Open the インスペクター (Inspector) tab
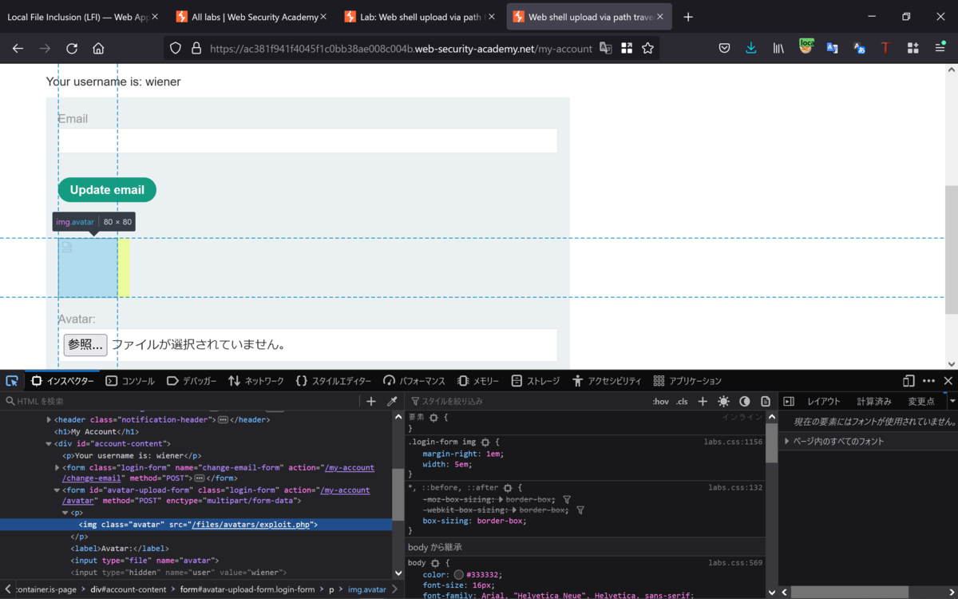 pyautogui.click(x=62, y=381)
